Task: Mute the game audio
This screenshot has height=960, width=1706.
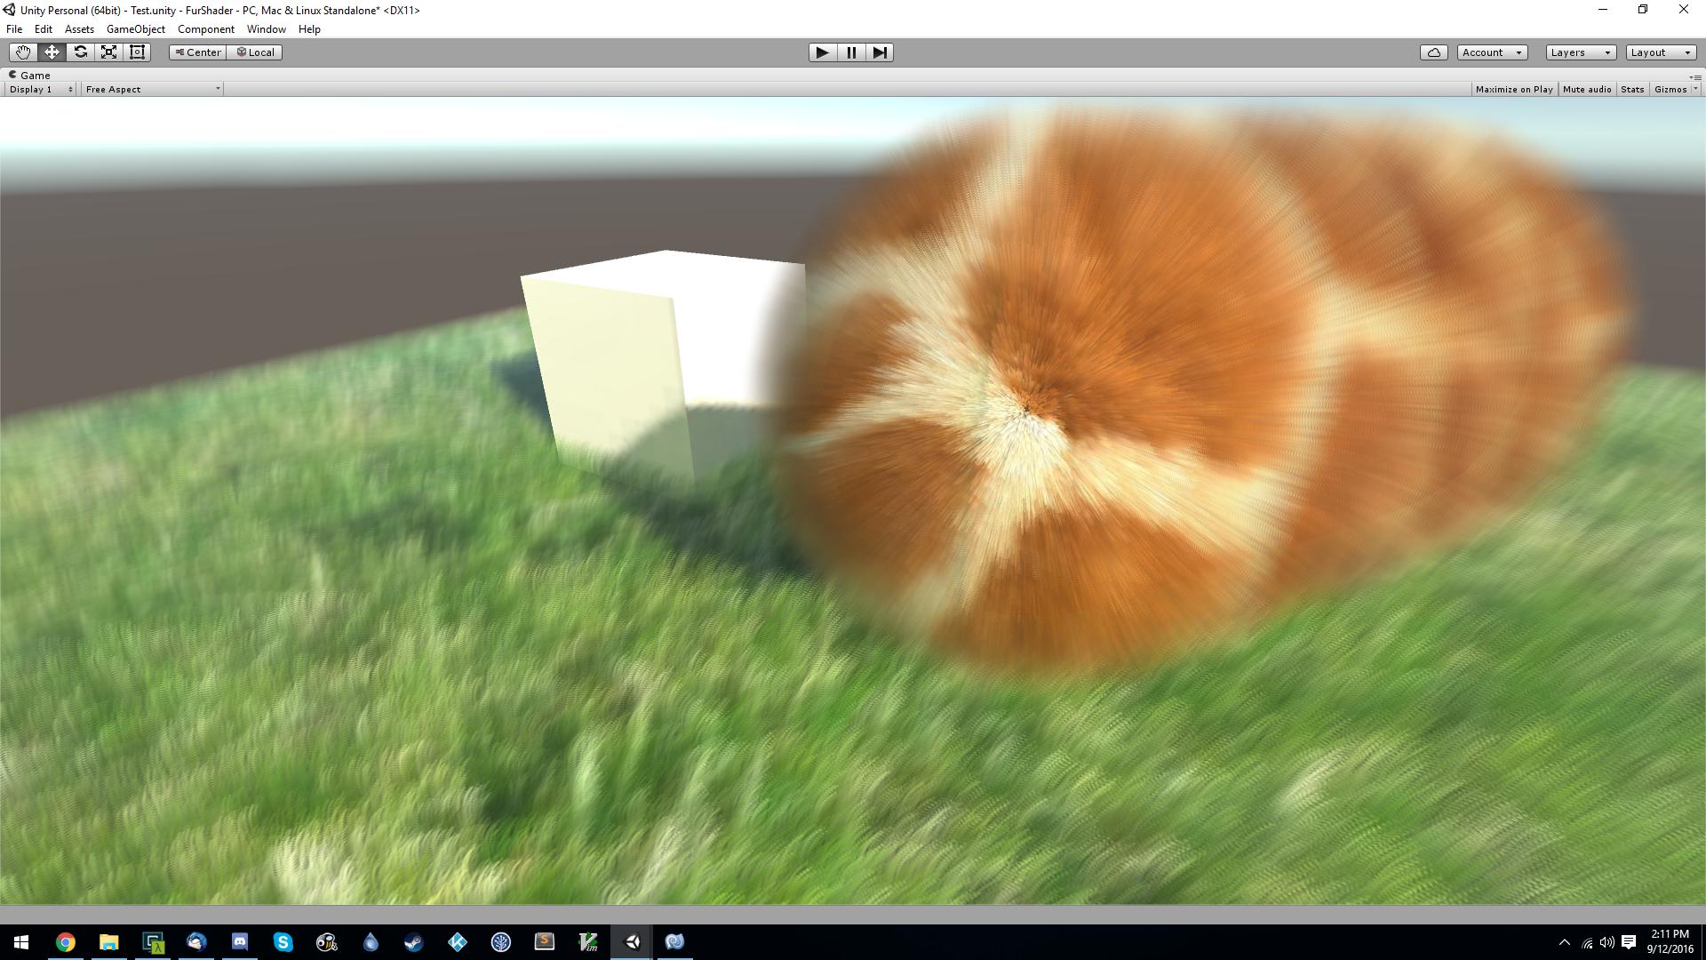Action: coord(1587,89)
